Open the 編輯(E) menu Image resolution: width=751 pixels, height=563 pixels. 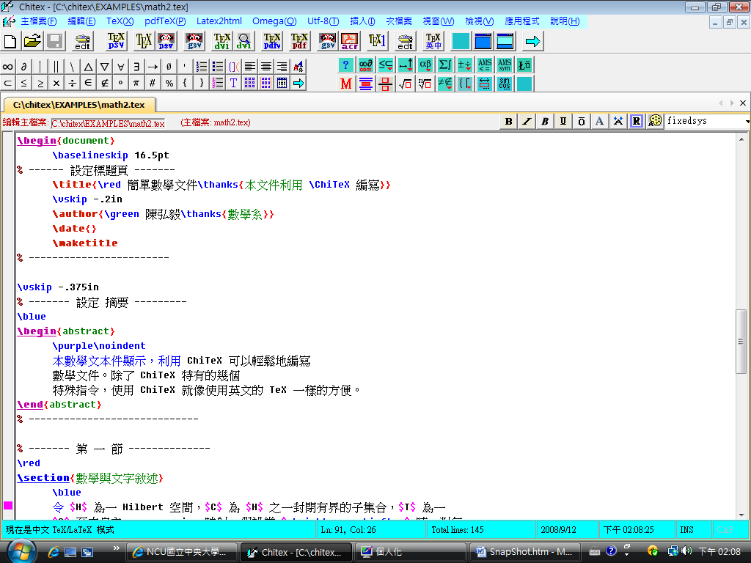tap(81, 21)
